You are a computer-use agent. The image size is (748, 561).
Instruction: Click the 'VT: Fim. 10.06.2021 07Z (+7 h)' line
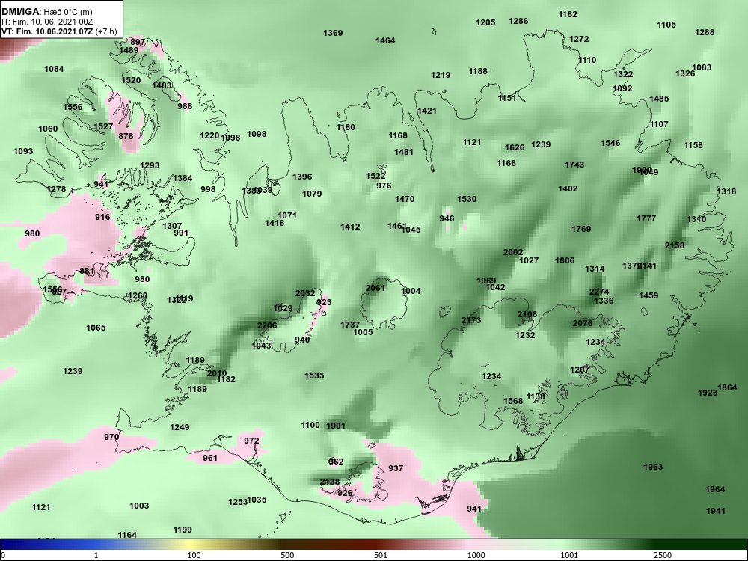(x=59, y=31)
